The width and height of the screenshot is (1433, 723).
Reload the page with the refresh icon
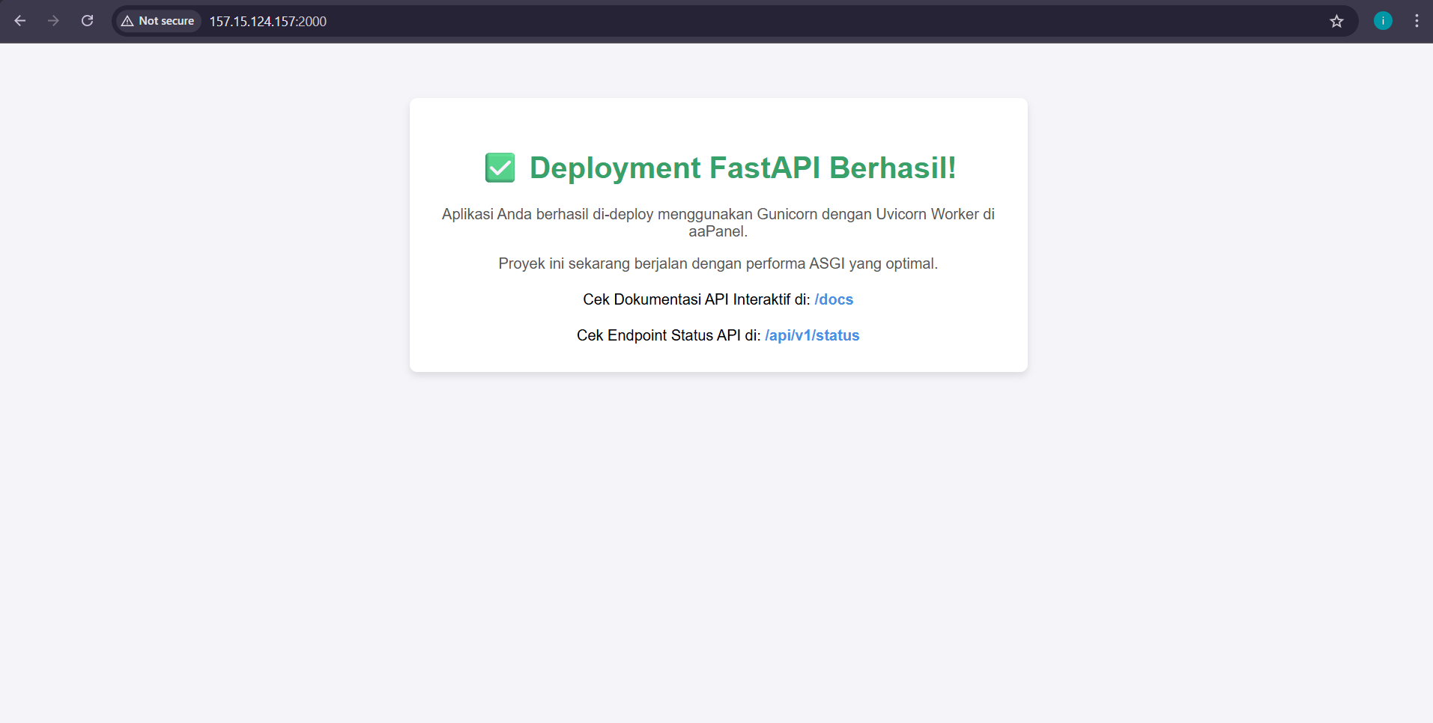click(88, 21)
